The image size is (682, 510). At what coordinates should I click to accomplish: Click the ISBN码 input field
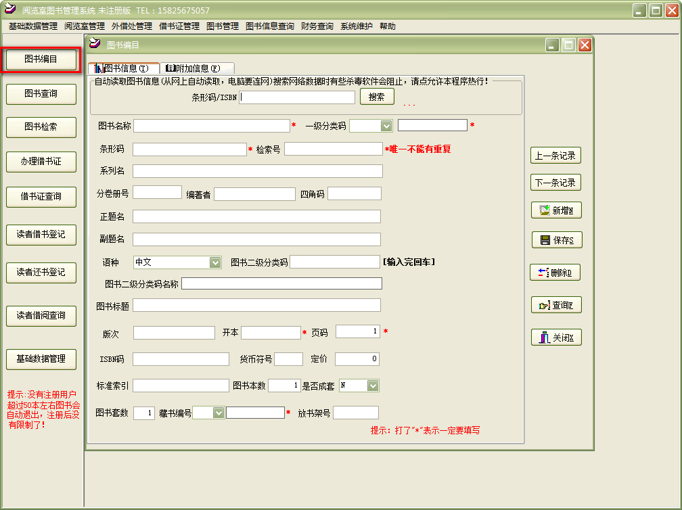point(181,359)
